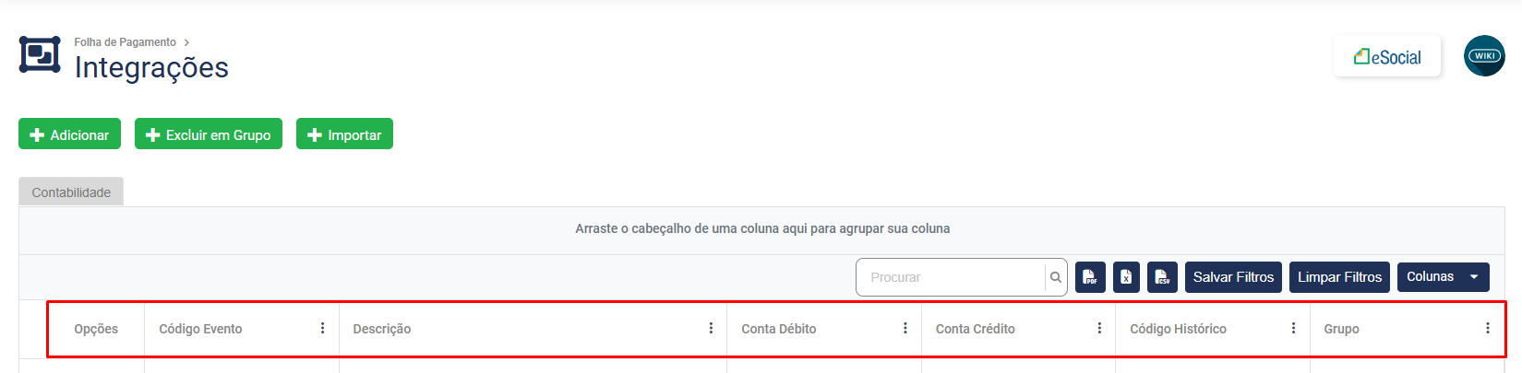Open Descrição column options menu
Viewport: 1522px width, 373px height.
(711, 328)
